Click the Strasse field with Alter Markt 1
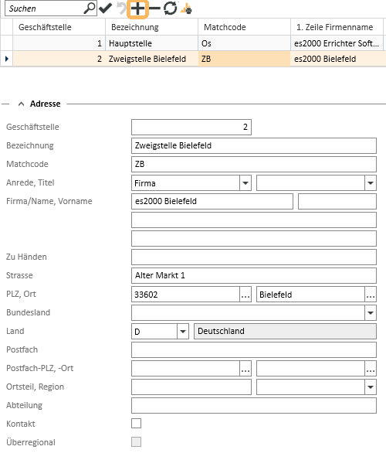386x460 pixels. coord(254,275)
